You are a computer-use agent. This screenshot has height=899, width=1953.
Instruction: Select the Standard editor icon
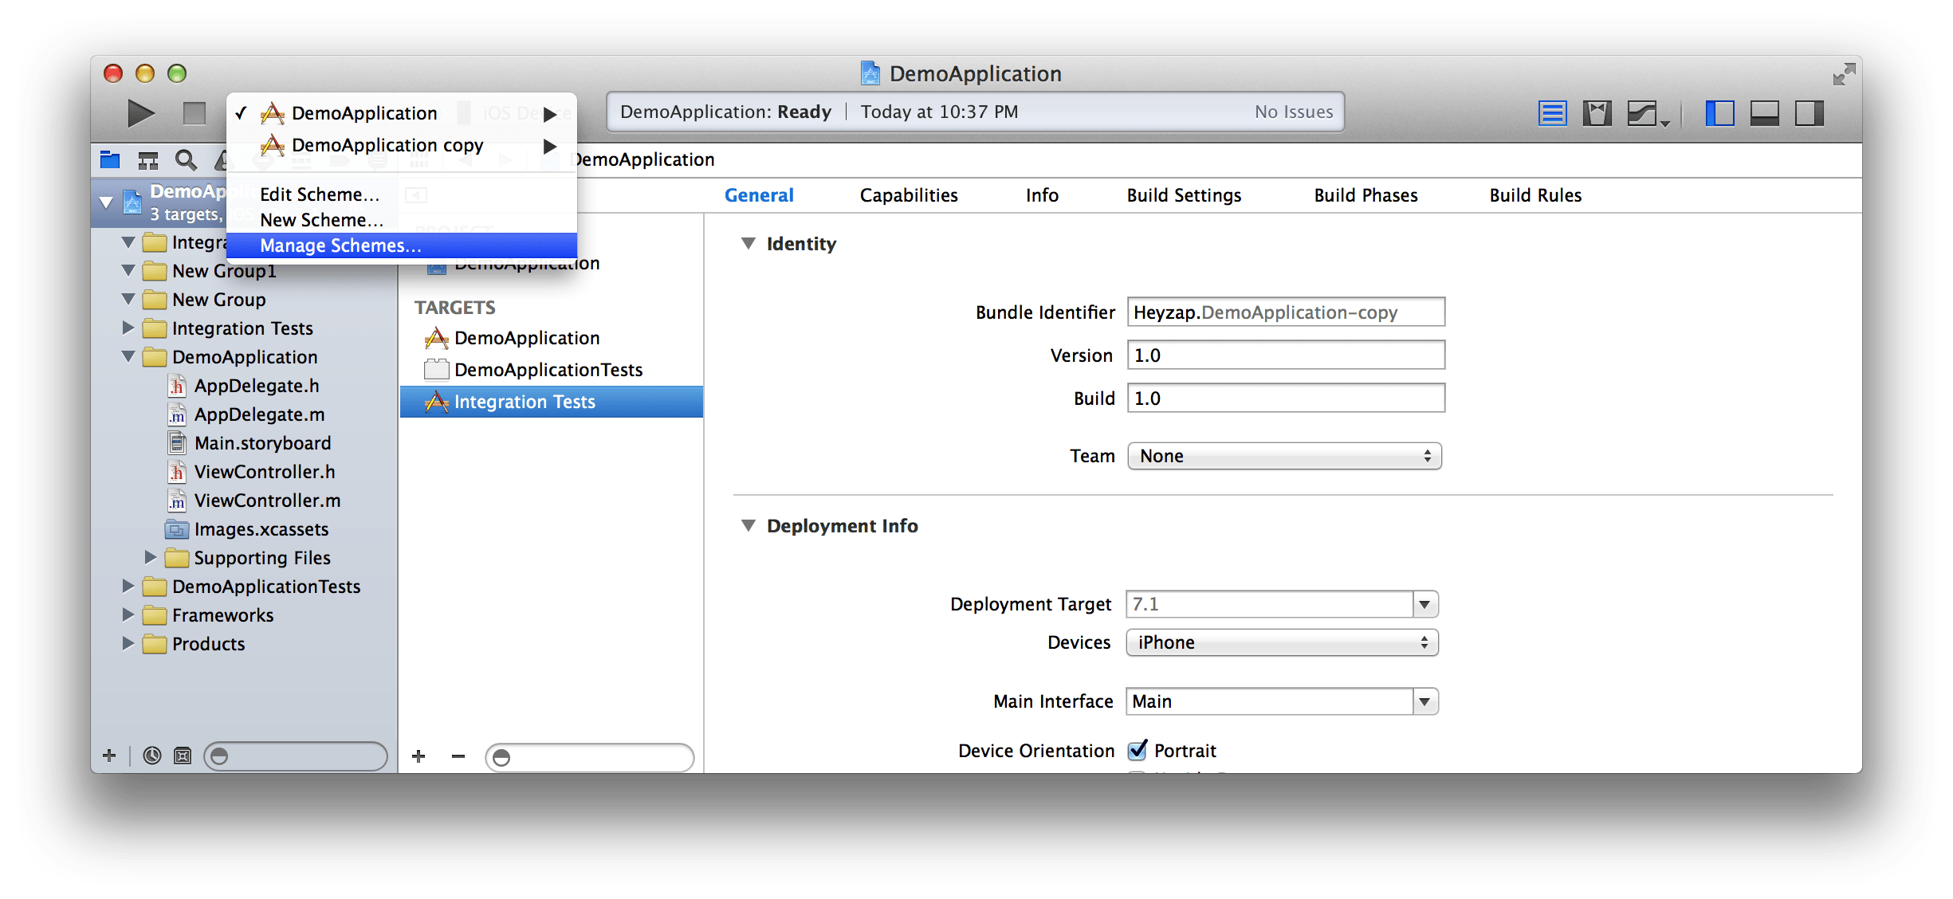pyautogui.click(x=1552, y=113)
